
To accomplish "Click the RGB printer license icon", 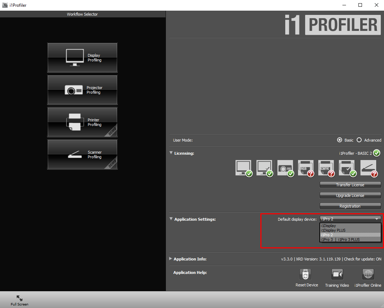I will pos(306,168).
